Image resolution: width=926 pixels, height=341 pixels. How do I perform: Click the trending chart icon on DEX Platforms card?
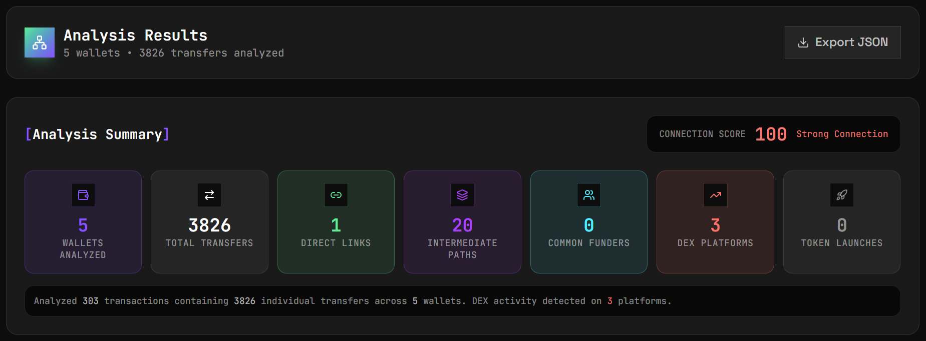pyautogui.click(x=715, y=195)
